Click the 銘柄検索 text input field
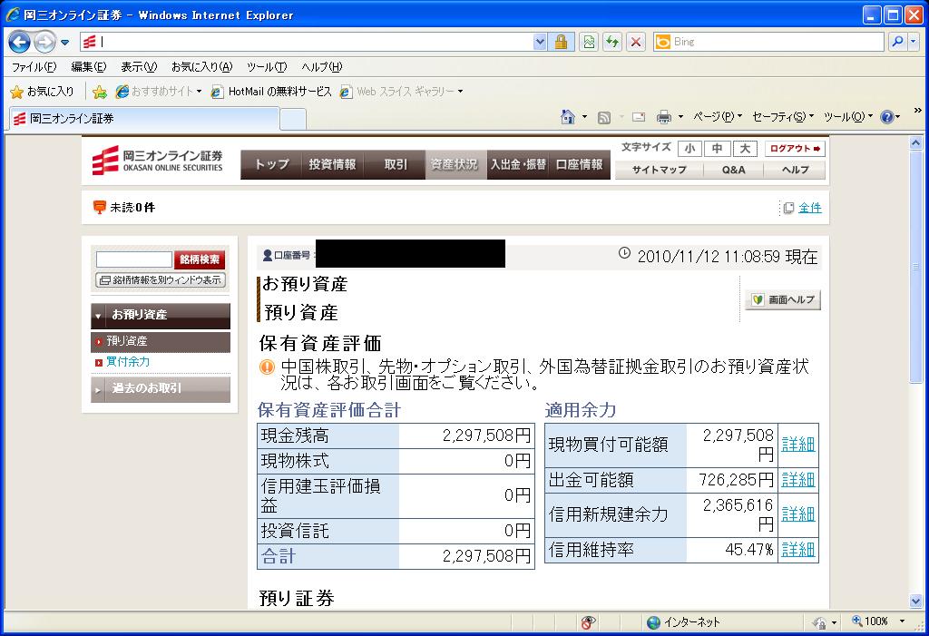The width and height of the screenshot is (929, 636). [x=133, y=259]
